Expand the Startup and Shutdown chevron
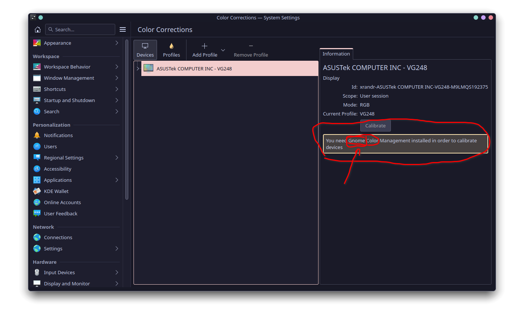 (117, 100)
